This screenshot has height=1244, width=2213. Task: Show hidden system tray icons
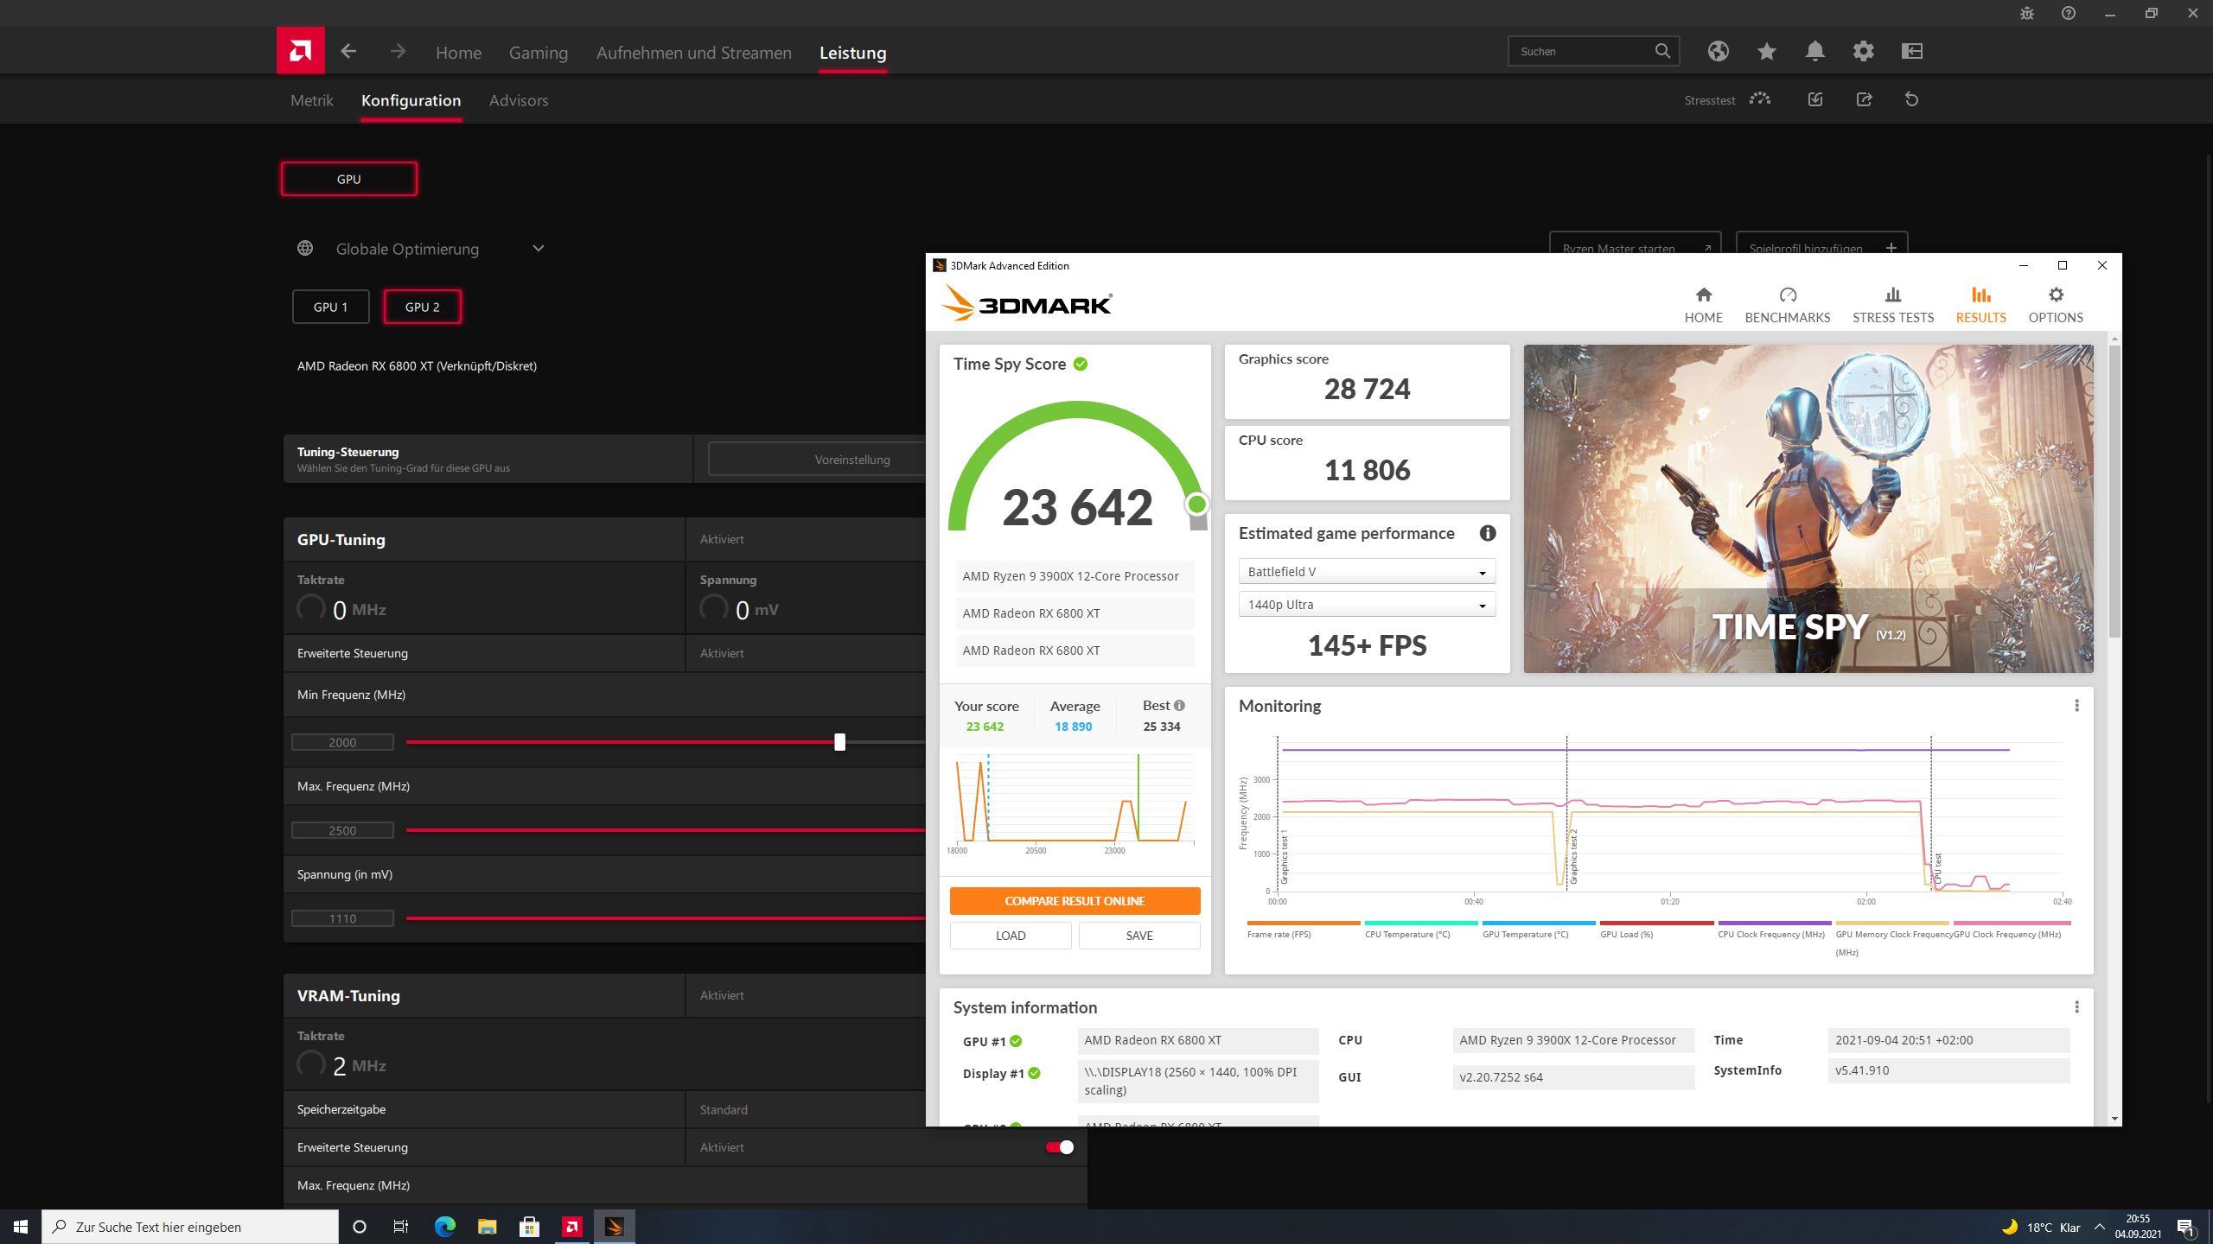2099,1227
